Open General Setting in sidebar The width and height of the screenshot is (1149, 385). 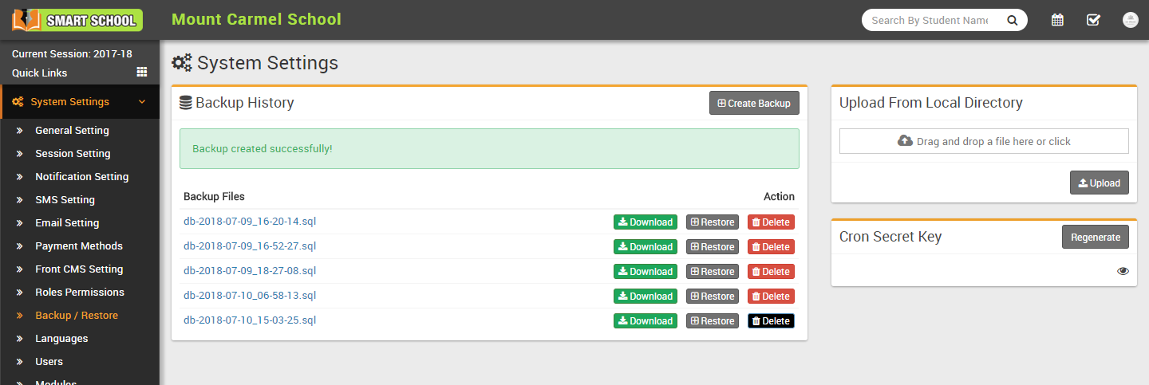tap(72, 131)
